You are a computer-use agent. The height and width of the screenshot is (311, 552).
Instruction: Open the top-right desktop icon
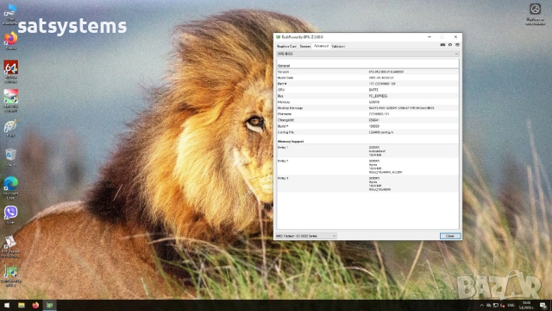click(535, 14)
